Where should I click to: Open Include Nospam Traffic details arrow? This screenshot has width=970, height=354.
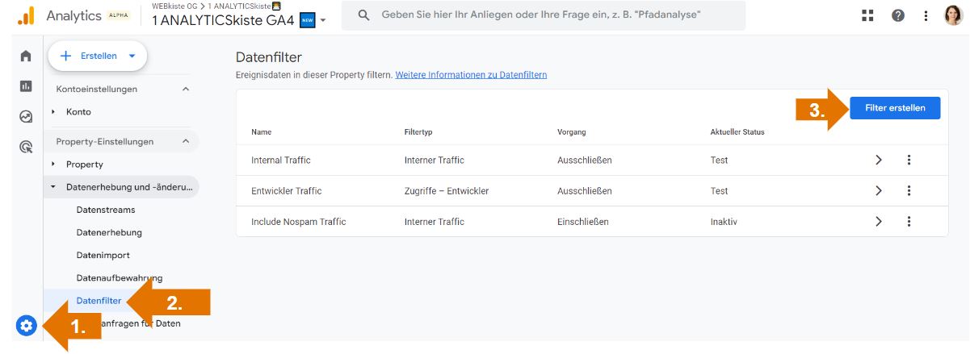click(879, 222)
